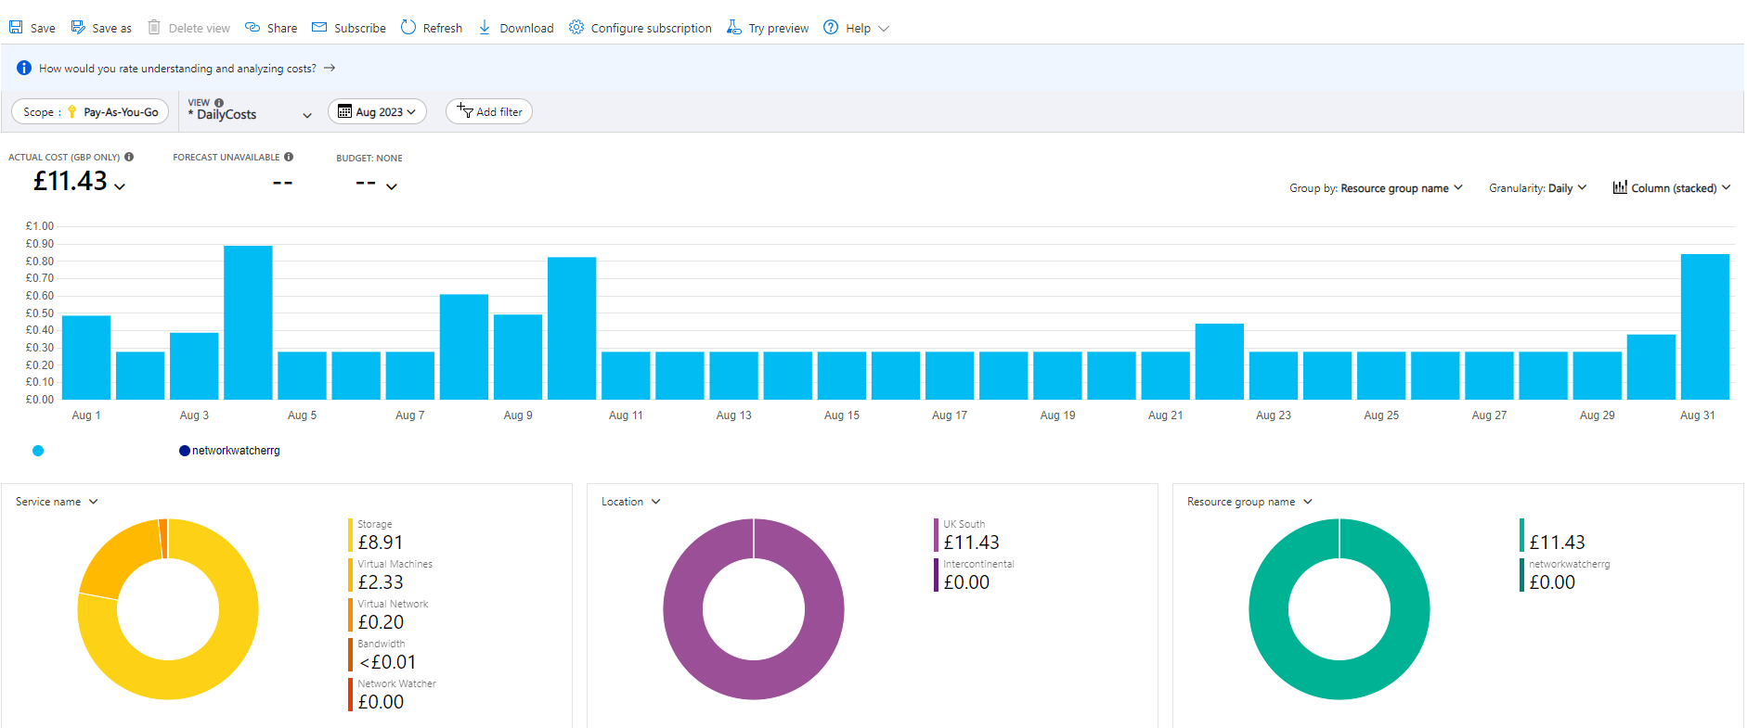
Task: Click the Save as icon
Action: [x=79, y=28]
